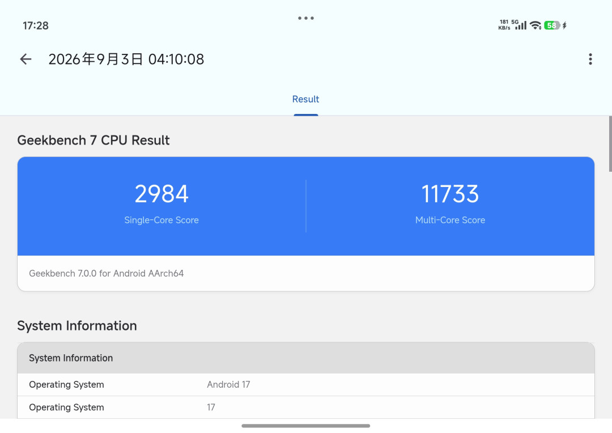The image size is (612, 433).
Task: Tap the title date 2026年9月3日 04:10:08
Action: (126, 60)
